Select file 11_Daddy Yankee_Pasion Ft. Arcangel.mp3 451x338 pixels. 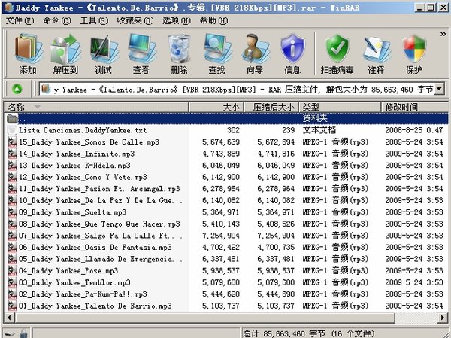click(99, 189)
